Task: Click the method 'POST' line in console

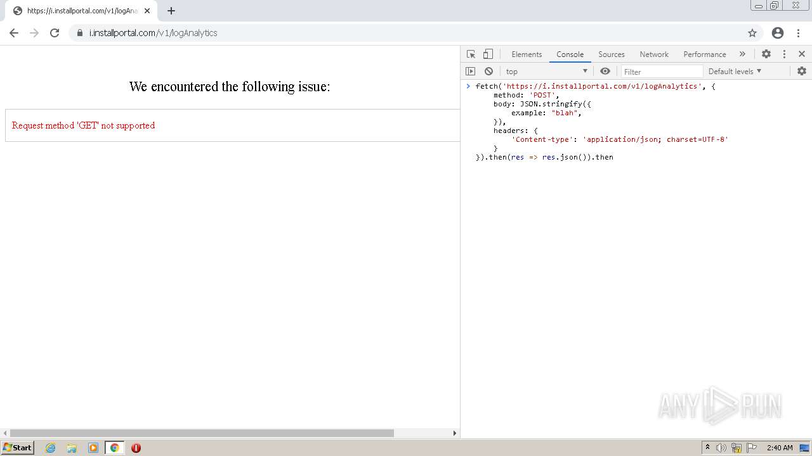Action: point(527,95)
